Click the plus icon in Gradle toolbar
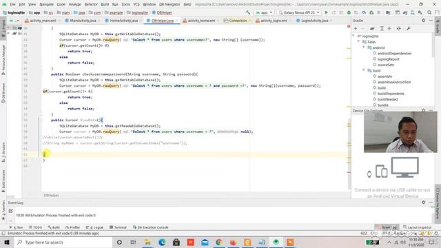This screenshot has width=441, height=248. [x=356, y=28]
